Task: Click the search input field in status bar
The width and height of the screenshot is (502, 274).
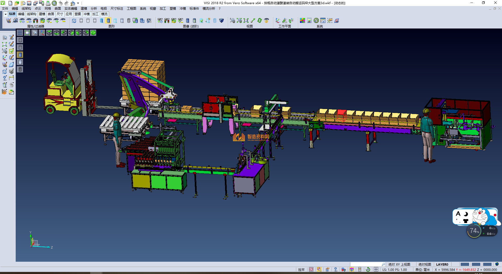Action: 366,264
